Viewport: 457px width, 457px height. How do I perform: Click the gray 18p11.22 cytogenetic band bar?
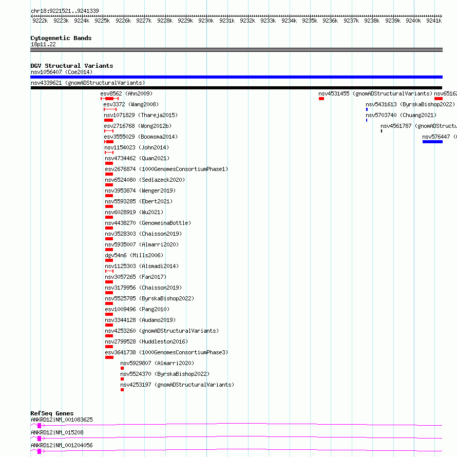click(x=236, y=50)
